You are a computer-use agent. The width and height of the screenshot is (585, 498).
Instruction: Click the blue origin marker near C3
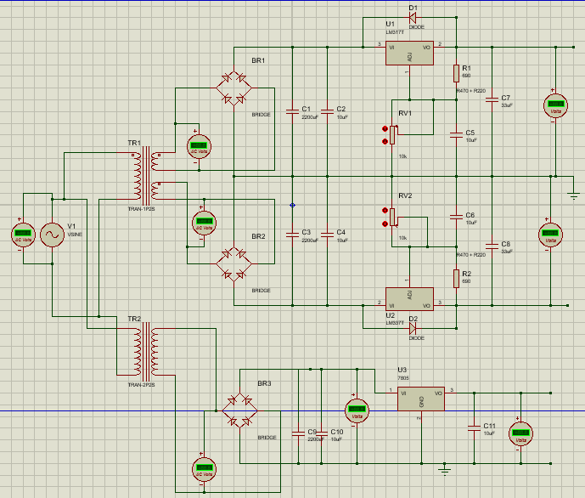(292, 205)
